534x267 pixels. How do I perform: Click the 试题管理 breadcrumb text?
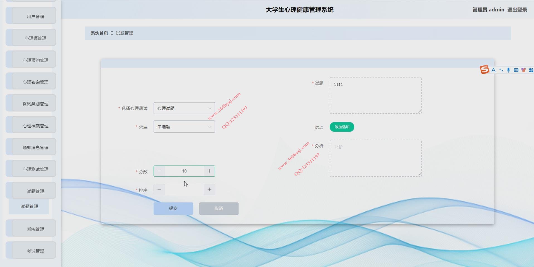pyautogui.click(x=124, y=33)
